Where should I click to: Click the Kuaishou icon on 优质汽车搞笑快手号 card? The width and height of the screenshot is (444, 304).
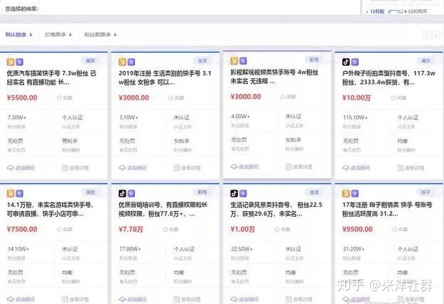pyautogui.click(x=11, y=62)
